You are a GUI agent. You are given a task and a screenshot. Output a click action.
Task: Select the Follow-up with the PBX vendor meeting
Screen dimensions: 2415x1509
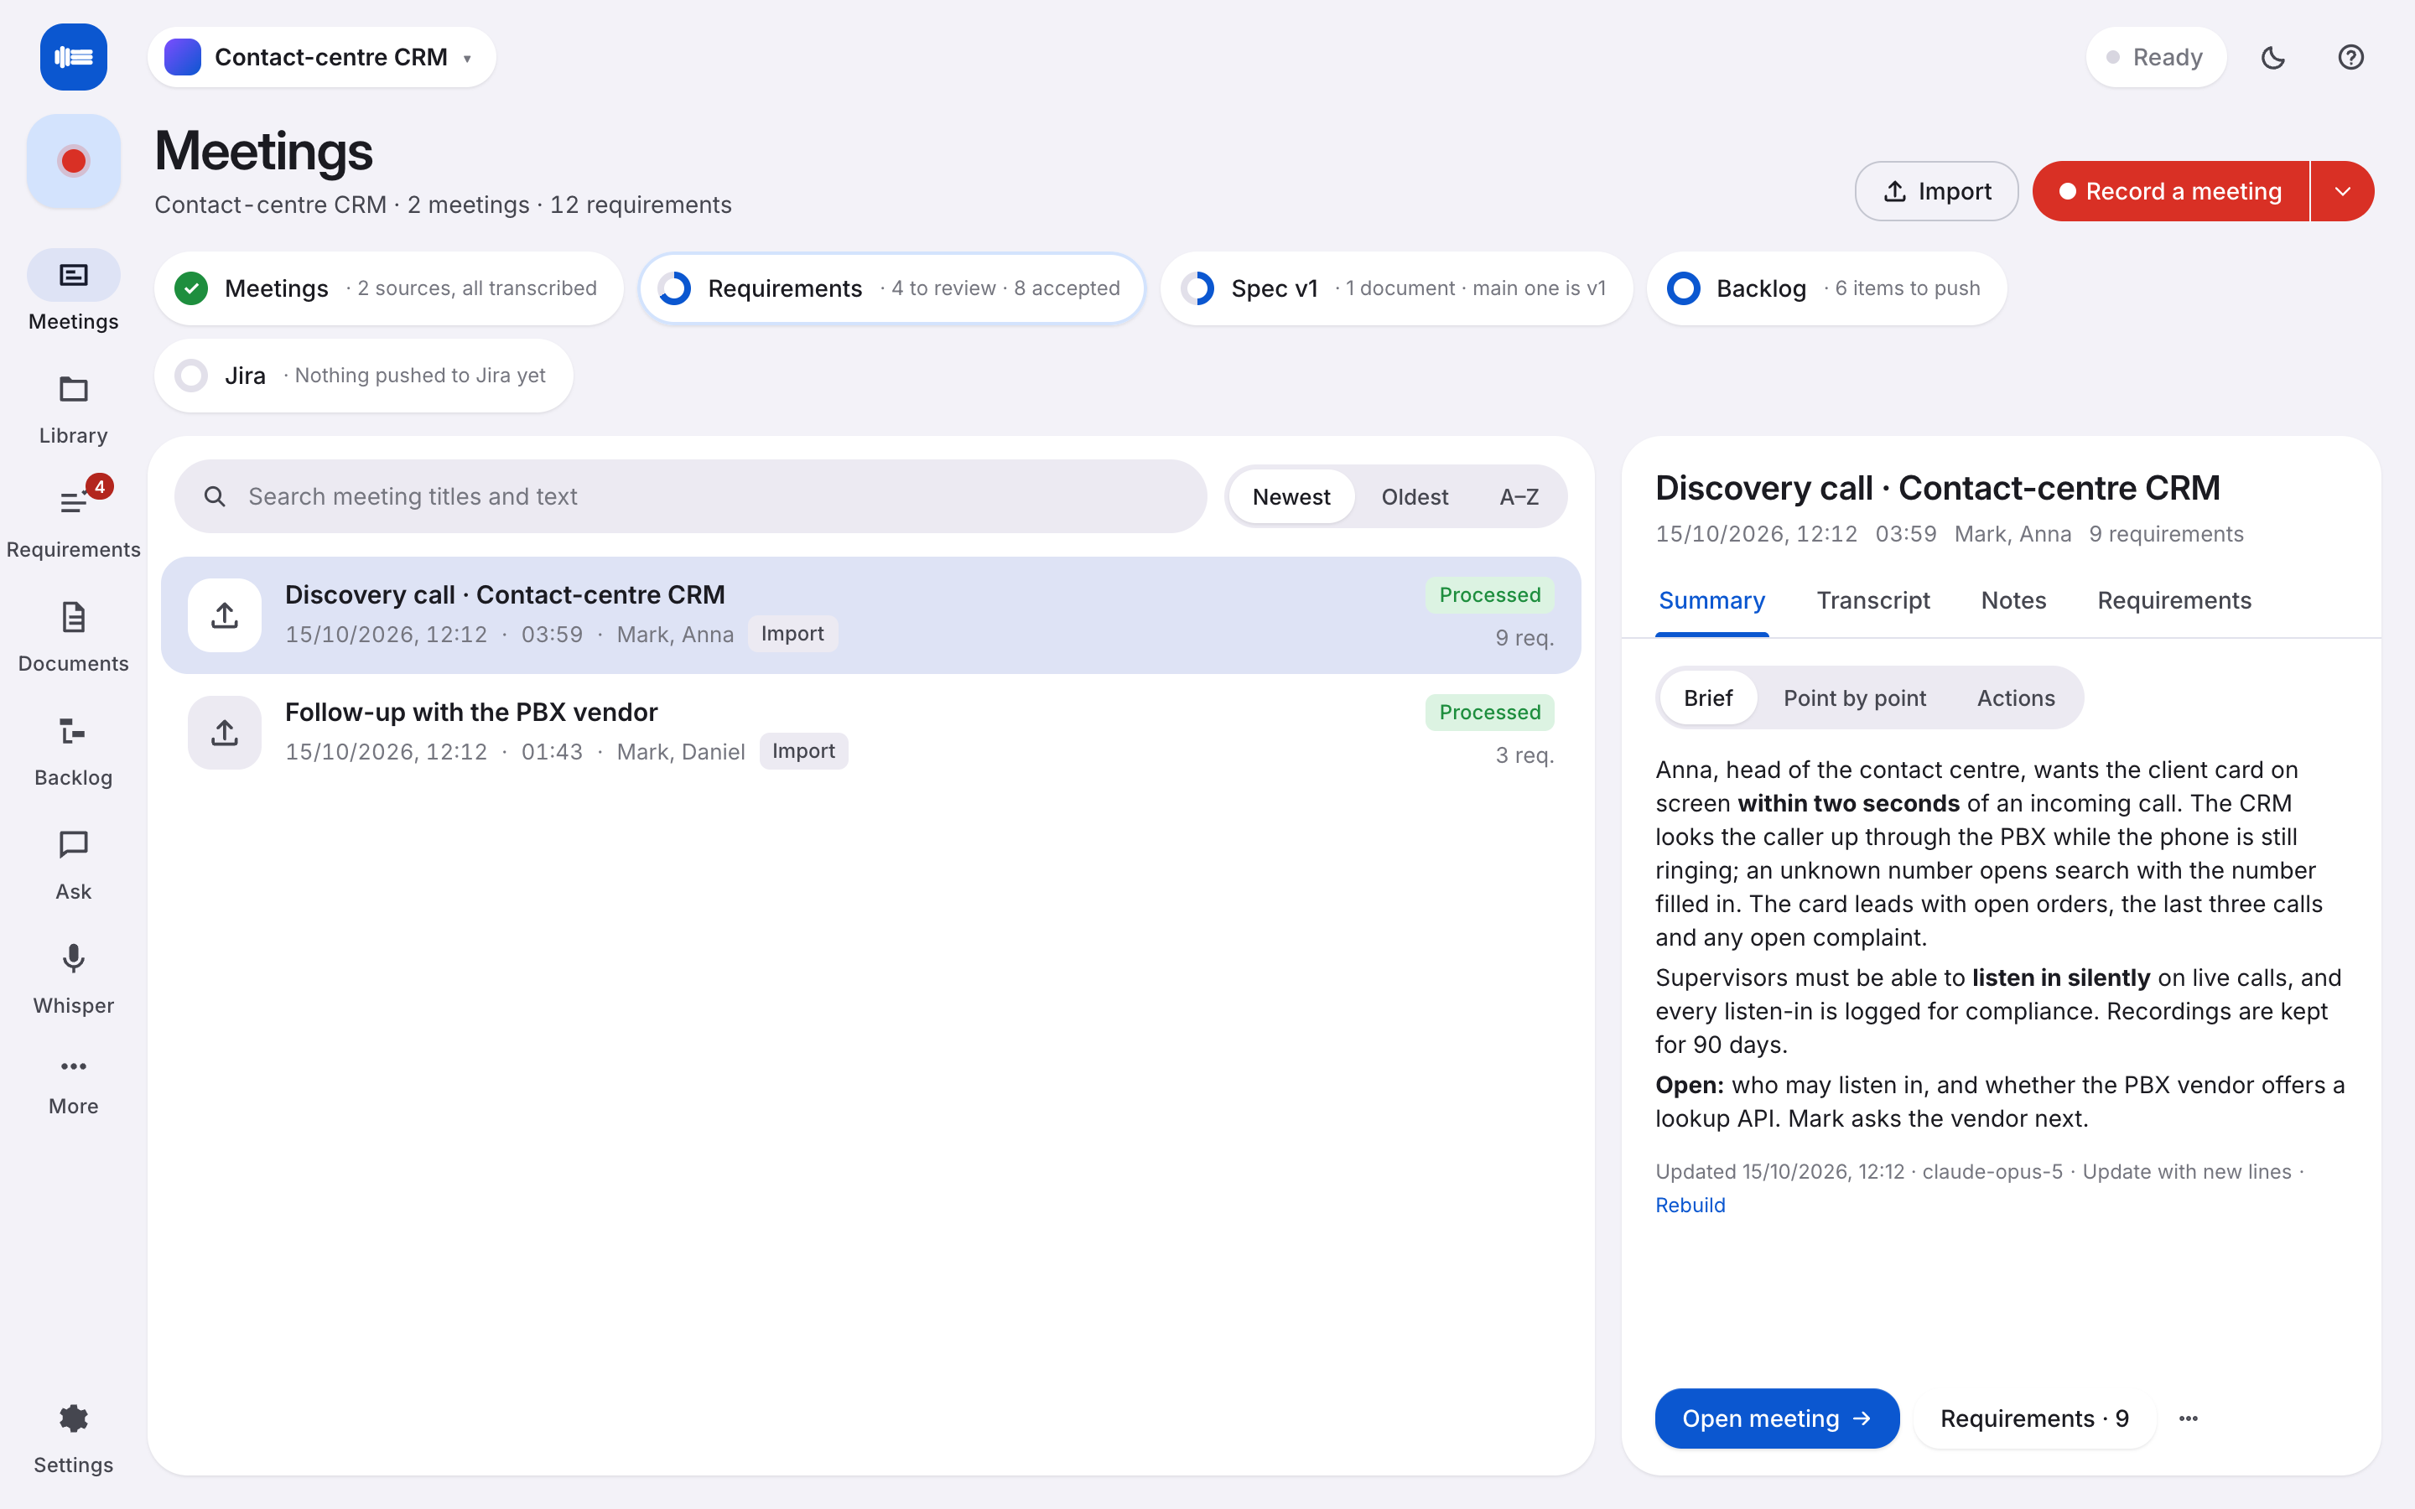tap(870, 733)
